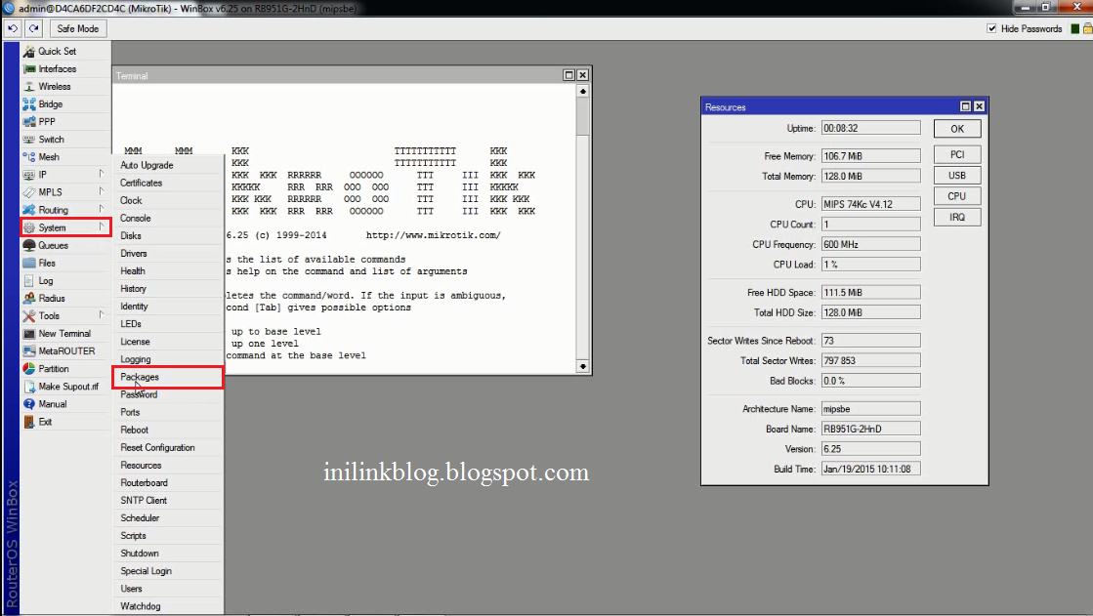Click Terminal scrollbar down arrow
The height and width of the screenshot is (616, 1093).
[583, 366]
